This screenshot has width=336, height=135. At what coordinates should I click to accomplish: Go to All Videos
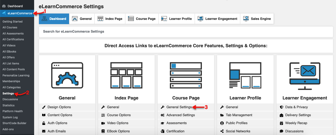pyautogui.click(x=9, y=45)
